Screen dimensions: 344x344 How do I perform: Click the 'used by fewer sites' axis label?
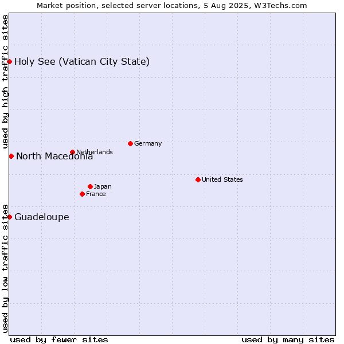[x=59, y=340]
